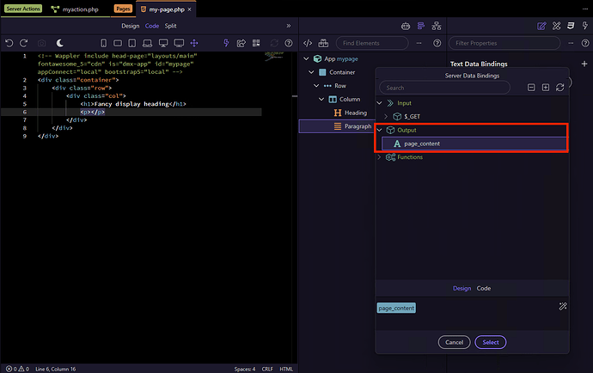Open the hierarchy tree panel icon
This screenshot has height=373, width=593.
(x=437, y=26)
